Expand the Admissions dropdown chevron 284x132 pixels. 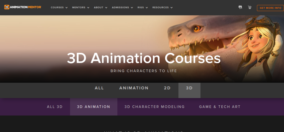tap(132, 8)
